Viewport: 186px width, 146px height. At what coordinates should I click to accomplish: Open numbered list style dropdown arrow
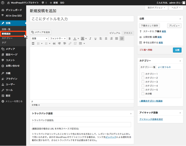(50, 44)
